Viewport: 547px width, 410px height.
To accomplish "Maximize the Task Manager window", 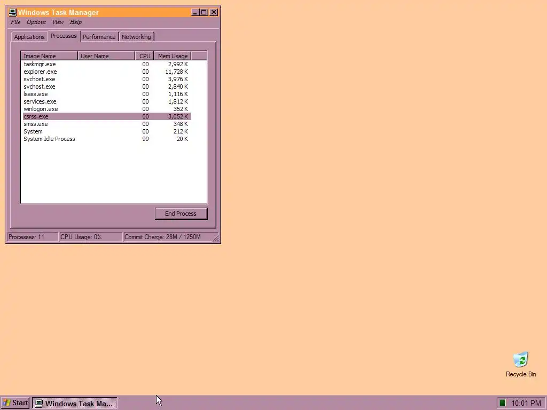I will tap(204, 12).
